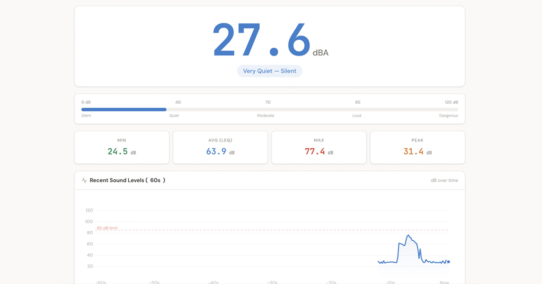Select the Moderate zone label
The height and width of the screenshot is (284, 542).
point(266,115)
